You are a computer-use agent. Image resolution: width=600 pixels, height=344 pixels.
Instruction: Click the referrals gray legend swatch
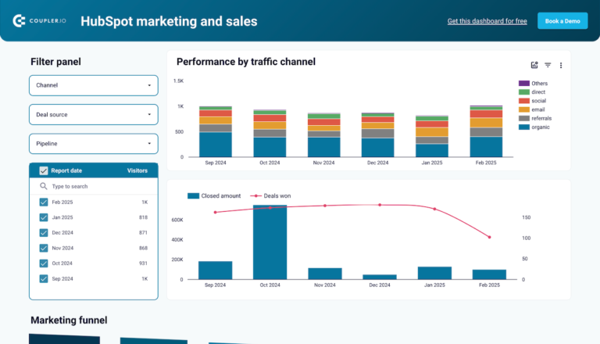coord(524,118)
